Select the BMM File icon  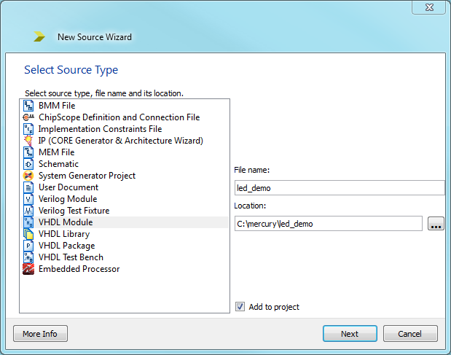28,106
